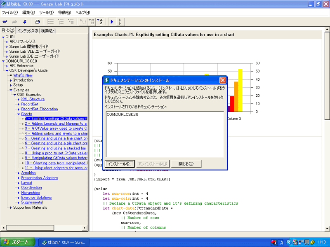Viewport: 330px width, 247px height.
Task: Expand the Setup tree node
Action: (11, 85)
